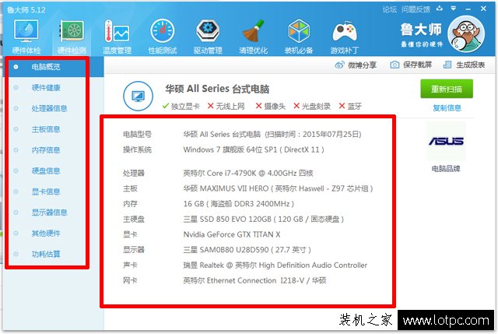Click the 电脑型号 row value with scan date
The height and width of the screenshot is (334, 498).
point(272,135)
